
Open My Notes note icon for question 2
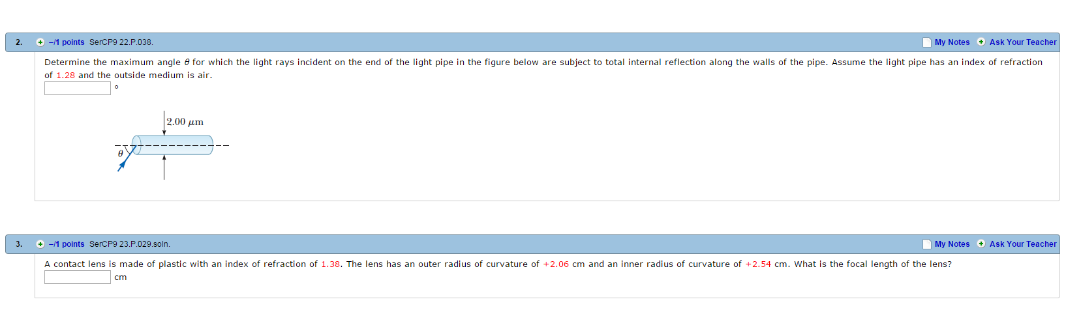[927, 42]
